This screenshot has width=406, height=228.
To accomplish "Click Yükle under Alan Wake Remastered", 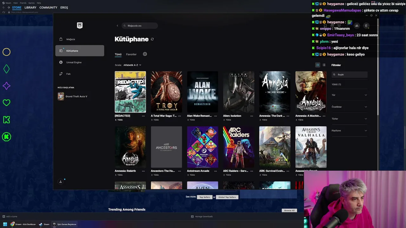I will tap(191, 120).
